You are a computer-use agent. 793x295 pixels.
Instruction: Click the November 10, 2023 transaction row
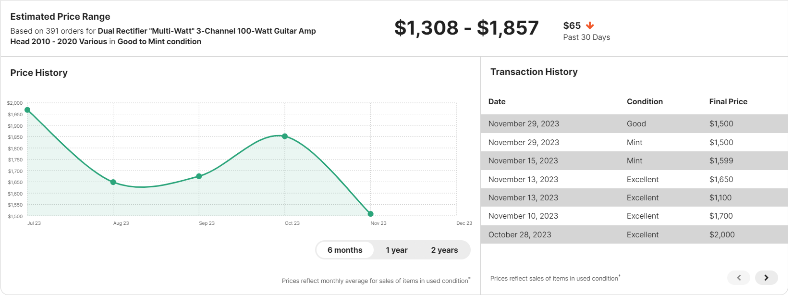(x=634, y=216)
